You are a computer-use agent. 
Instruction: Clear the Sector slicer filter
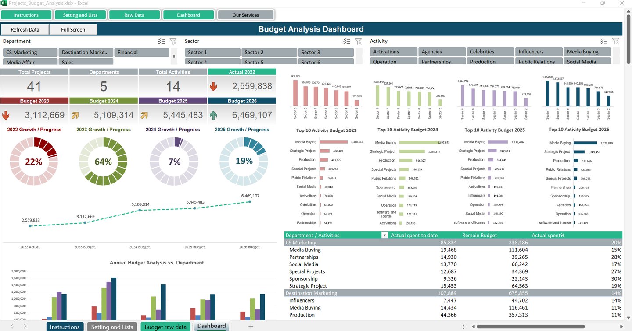click(358, 41)
